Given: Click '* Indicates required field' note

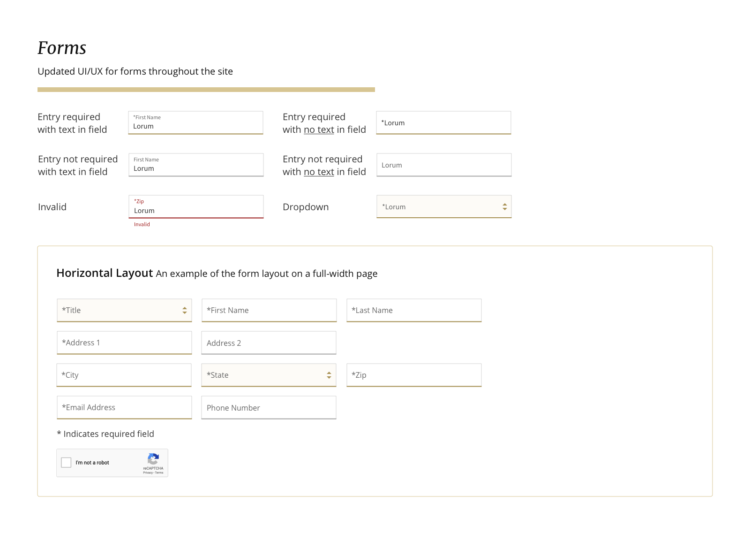Looking at the screenshot, I should click(x=105, y=434).
